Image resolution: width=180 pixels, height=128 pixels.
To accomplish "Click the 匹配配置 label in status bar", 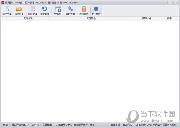I will [x=47, y=125].
